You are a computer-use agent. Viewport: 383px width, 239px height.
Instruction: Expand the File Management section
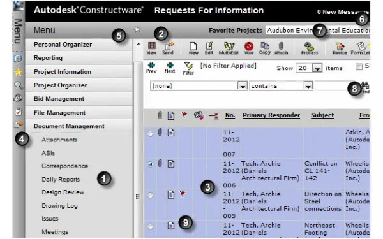(x=79, y=112)
